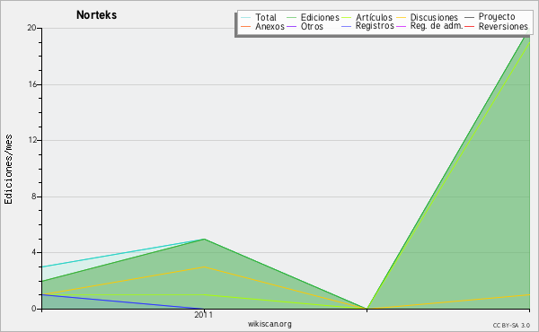Click the wikiscan.org caption

click(269, 324)
